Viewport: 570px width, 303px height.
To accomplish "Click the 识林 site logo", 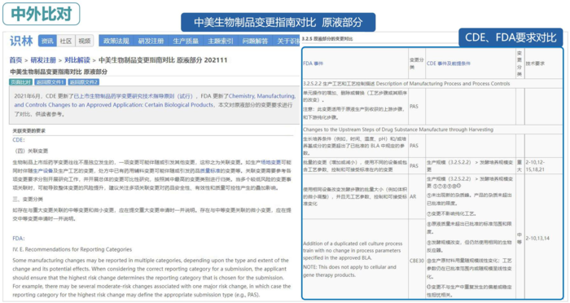I will [21, 41].
